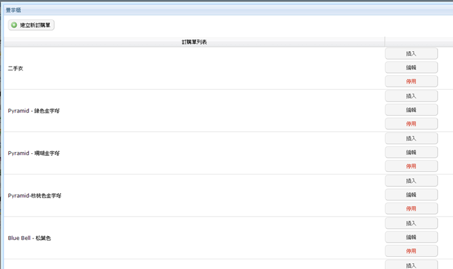Edit the Pyramid-核桃色金字塔 order form
The height and width of the screenshot is (269, 453).
click(x=412, y=195)
